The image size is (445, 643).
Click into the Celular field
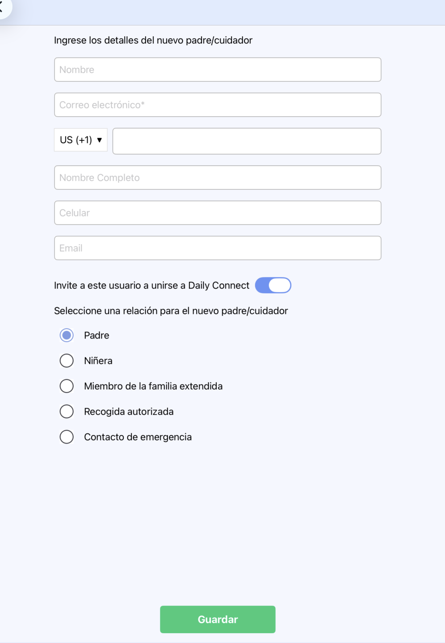click(x=218, y=213)
